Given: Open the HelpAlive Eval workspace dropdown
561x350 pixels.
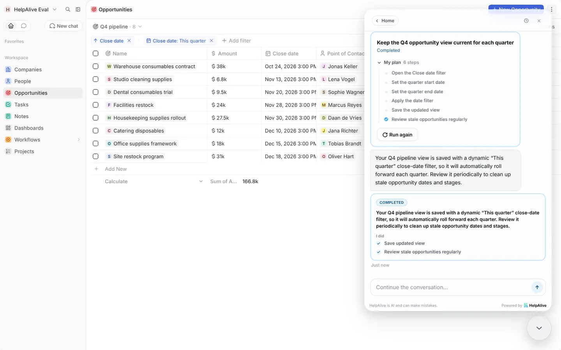Looking at the screenshot, I should [x=31, y=9].
